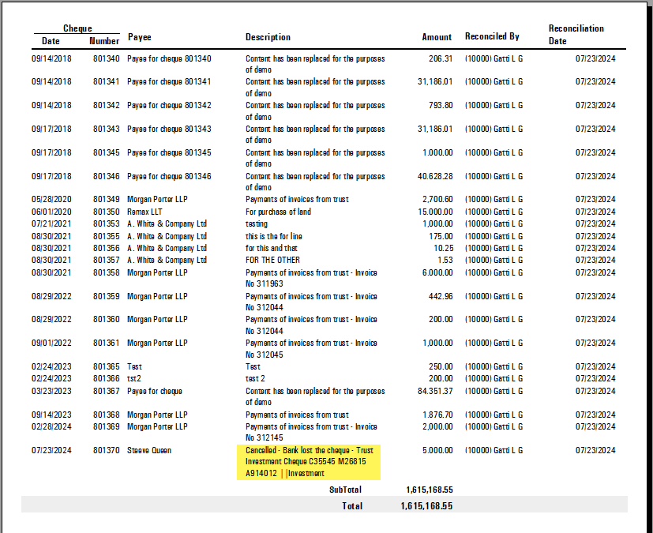Click the Amount column header
The image size is (653, 533).
pos(437,37)
